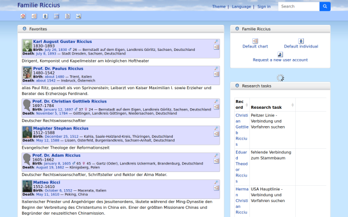Open the Calendar toolbar icon

(56, 16)
